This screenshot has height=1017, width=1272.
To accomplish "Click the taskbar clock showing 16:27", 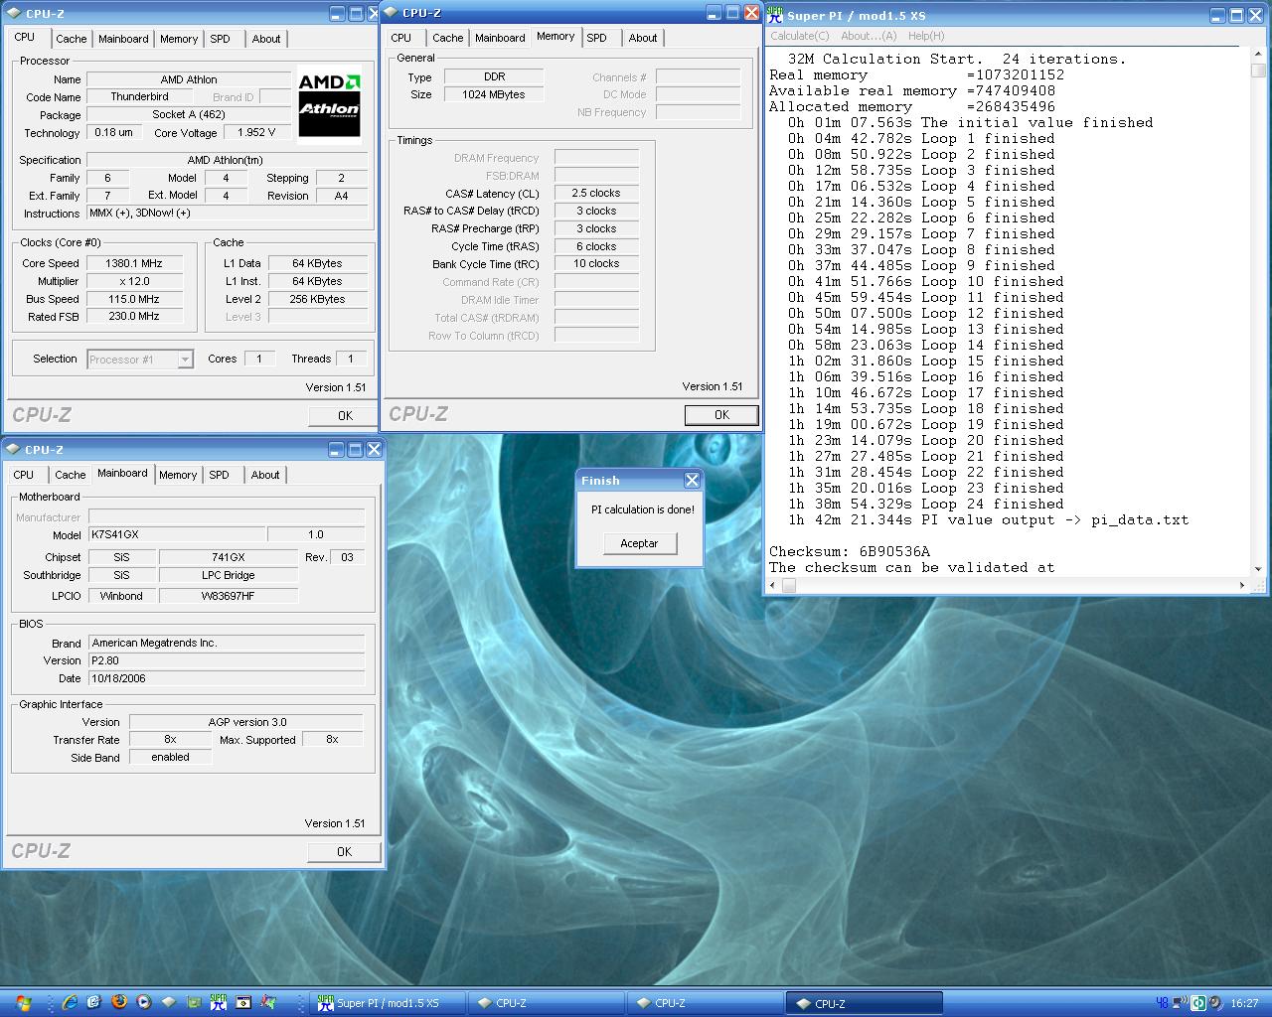I will click(1244, 1003).
